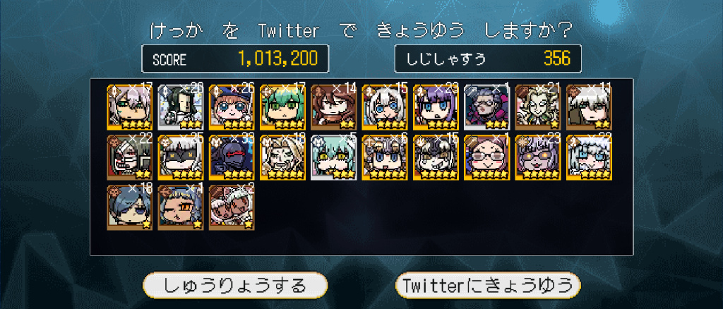Select the dark helmet knight x33 icon

[x=232, y=157]
